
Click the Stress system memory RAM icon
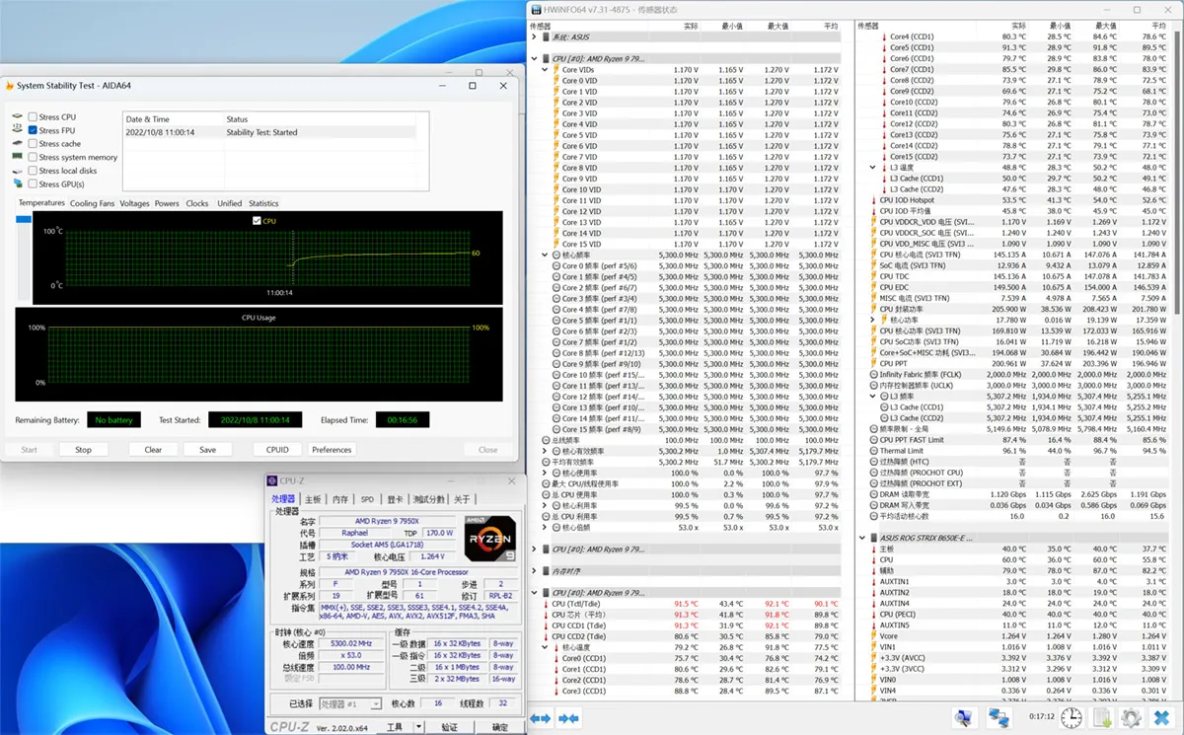[x=17, y=157]
